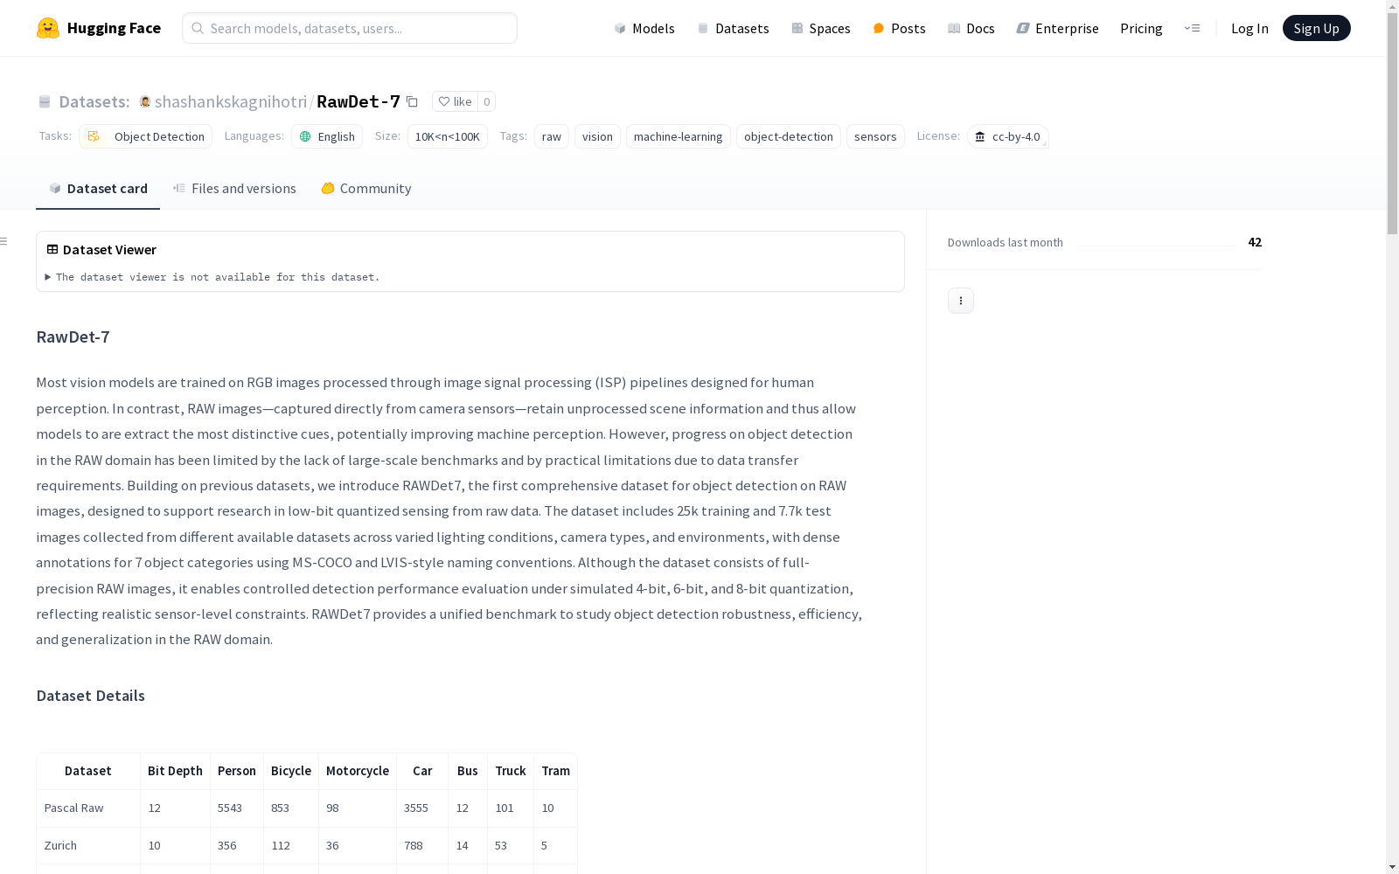
Task: Select the Object Detection task tag
Action: (145, 136)
